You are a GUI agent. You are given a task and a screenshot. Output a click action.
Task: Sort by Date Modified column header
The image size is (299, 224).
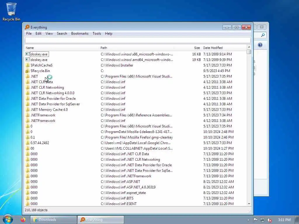(x=224, y=48)
